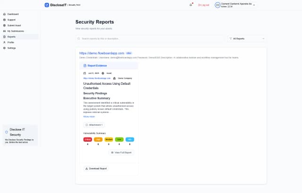Open the View Full Report button
This screenshot has height=193, width=302.
point(122,153)
